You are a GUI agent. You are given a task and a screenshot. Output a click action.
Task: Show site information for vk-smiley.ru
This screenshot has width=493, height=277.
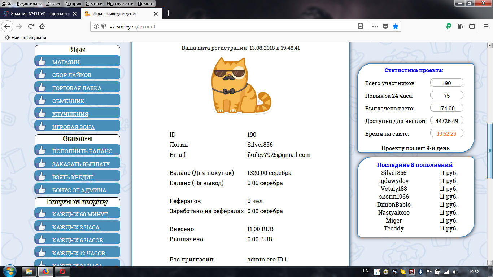point(96,26)
